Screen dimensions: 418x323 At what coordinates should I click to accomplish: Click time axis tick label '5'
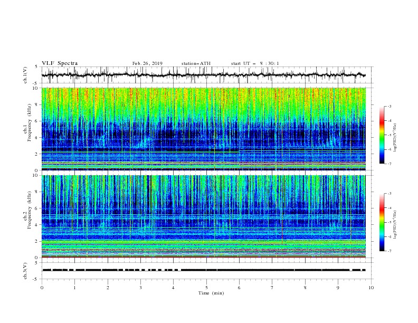coord(206,288)
